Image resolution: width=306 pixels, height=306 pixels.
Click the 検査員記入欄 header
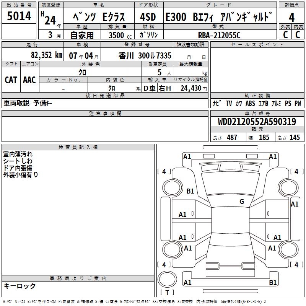click(x=78, y=147)
